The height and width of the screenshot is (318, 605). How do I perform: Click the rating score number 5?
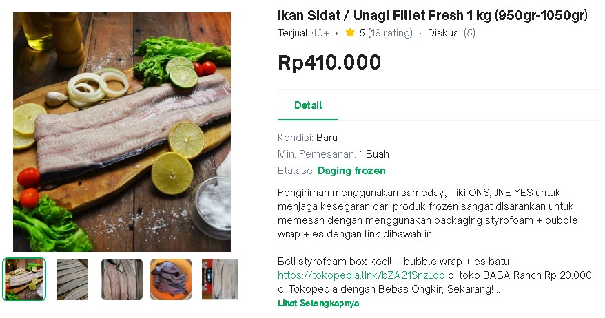coord(362,33)
